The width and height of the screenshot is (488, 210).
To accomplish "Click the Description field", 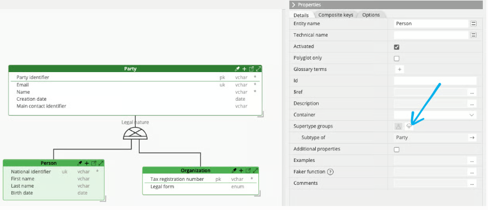I will click(x=431, y=104).
